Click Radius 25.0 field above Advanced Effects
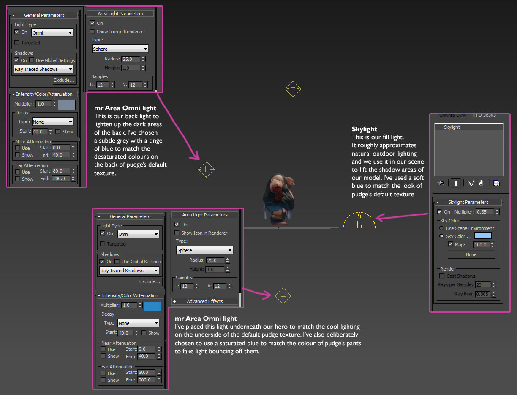 pos(215,260)
